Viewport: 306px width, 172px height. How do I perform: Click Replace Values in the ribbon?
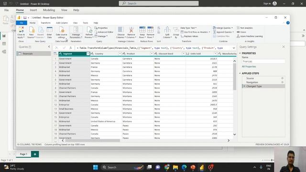[189, 36]
